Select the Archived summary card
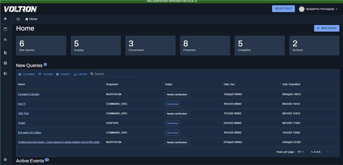343x165 pixels. coord(314,46)
